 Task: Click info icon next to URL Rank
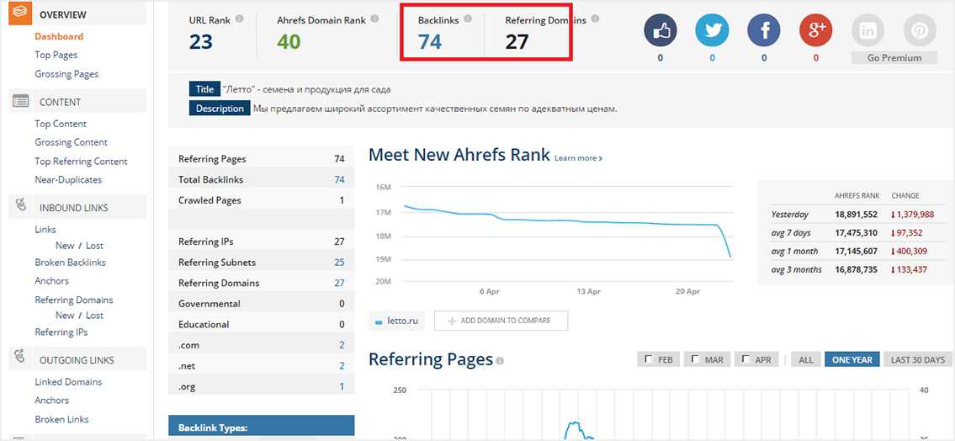coord(239,19)
